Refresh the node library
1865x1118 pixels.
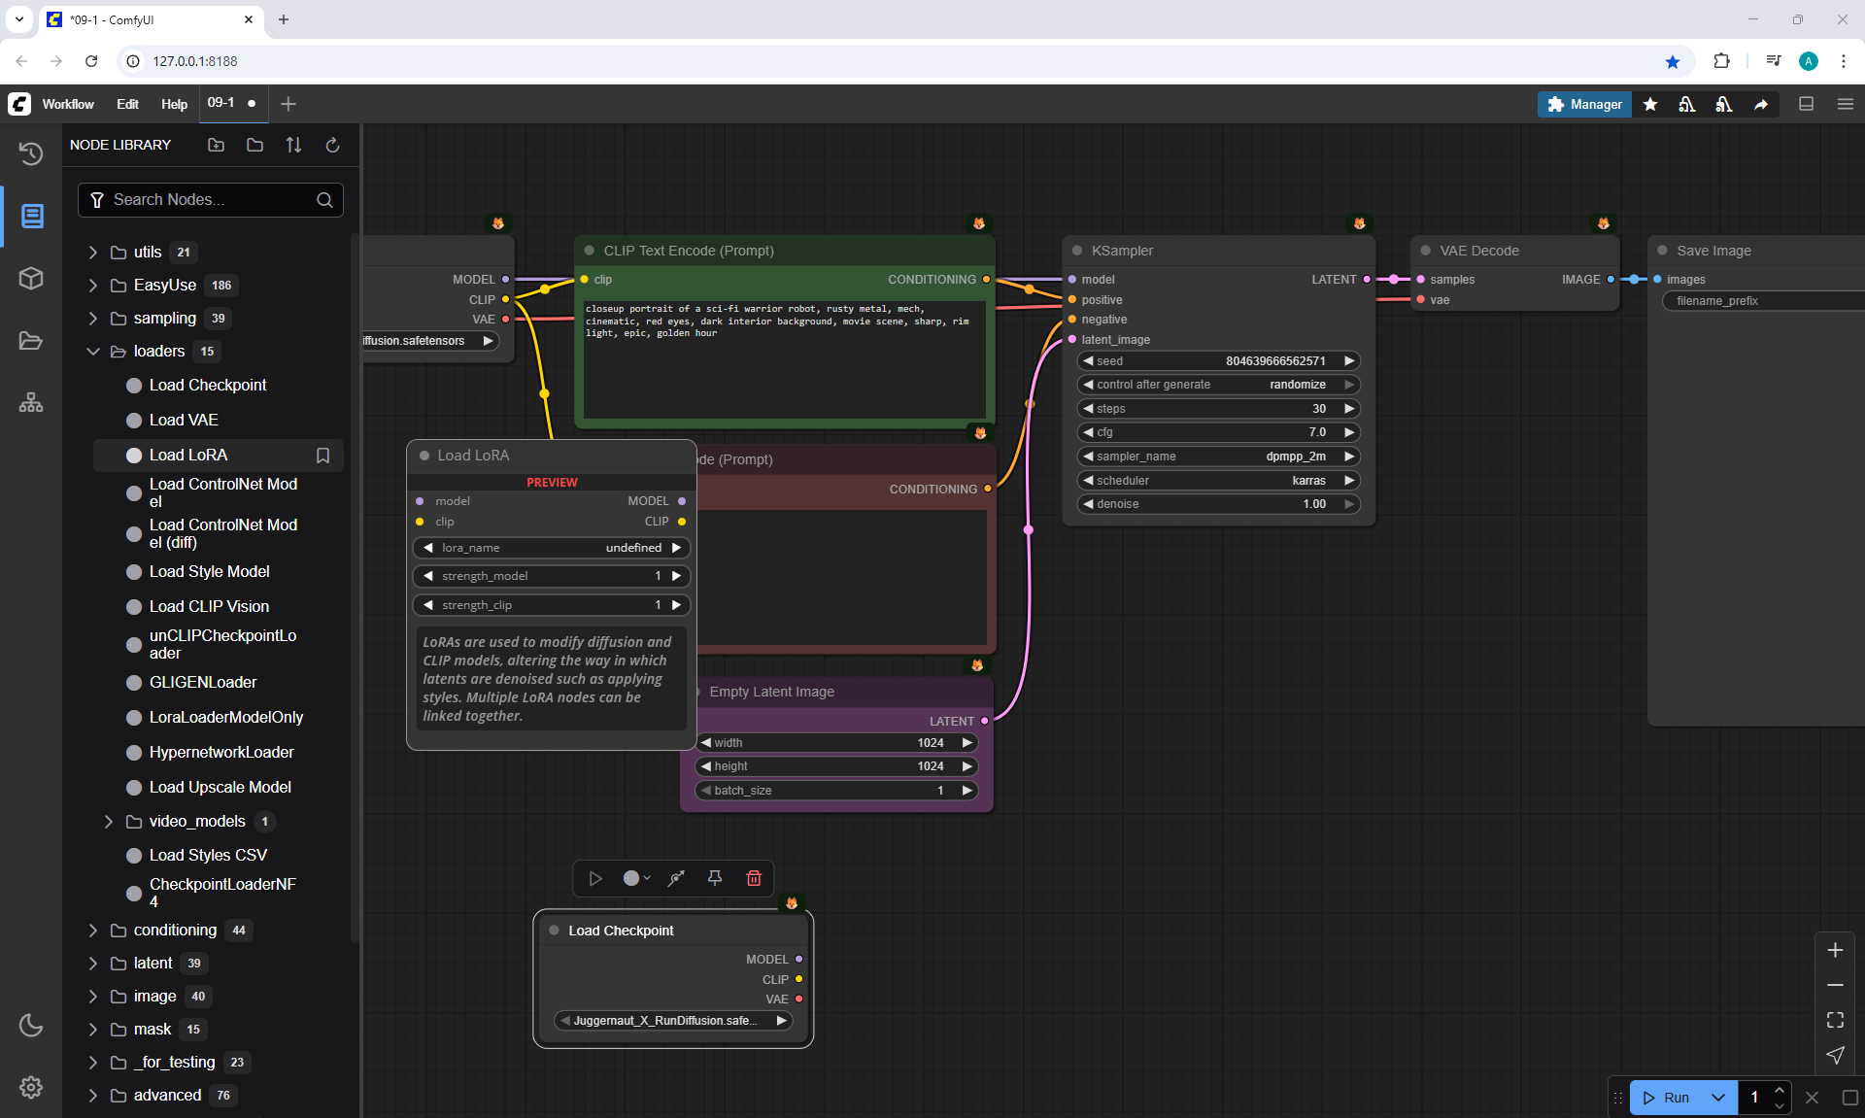click(x=332, y=145)
